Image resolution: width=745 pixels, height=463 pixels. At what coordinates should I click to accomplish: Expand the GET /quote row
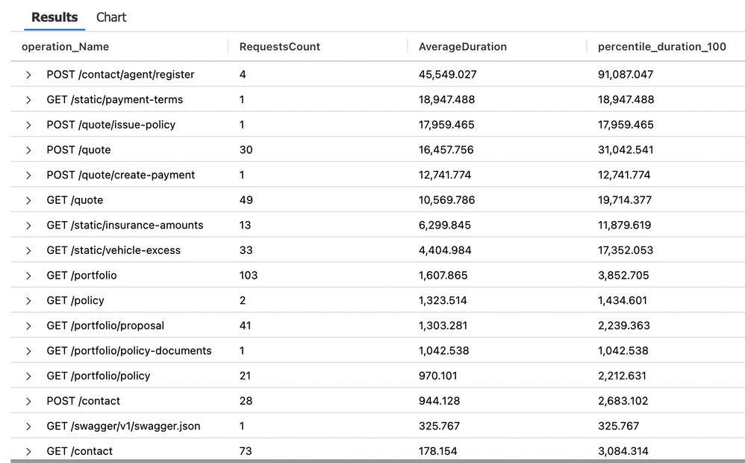(x=28, y=200)
